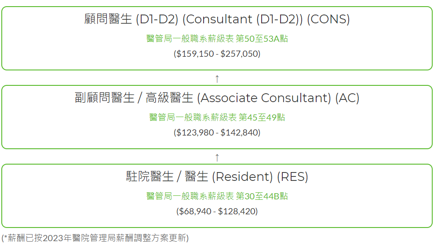Open the green pay scale point 30 to 44B link
Viewport: 434px width, 246px height.
click(x=217, y=196)
